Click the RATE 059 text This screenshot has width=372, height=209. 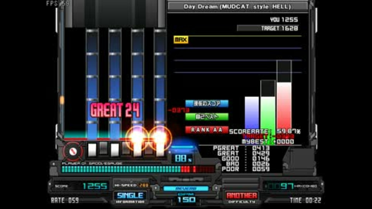[x=65, y=200]
